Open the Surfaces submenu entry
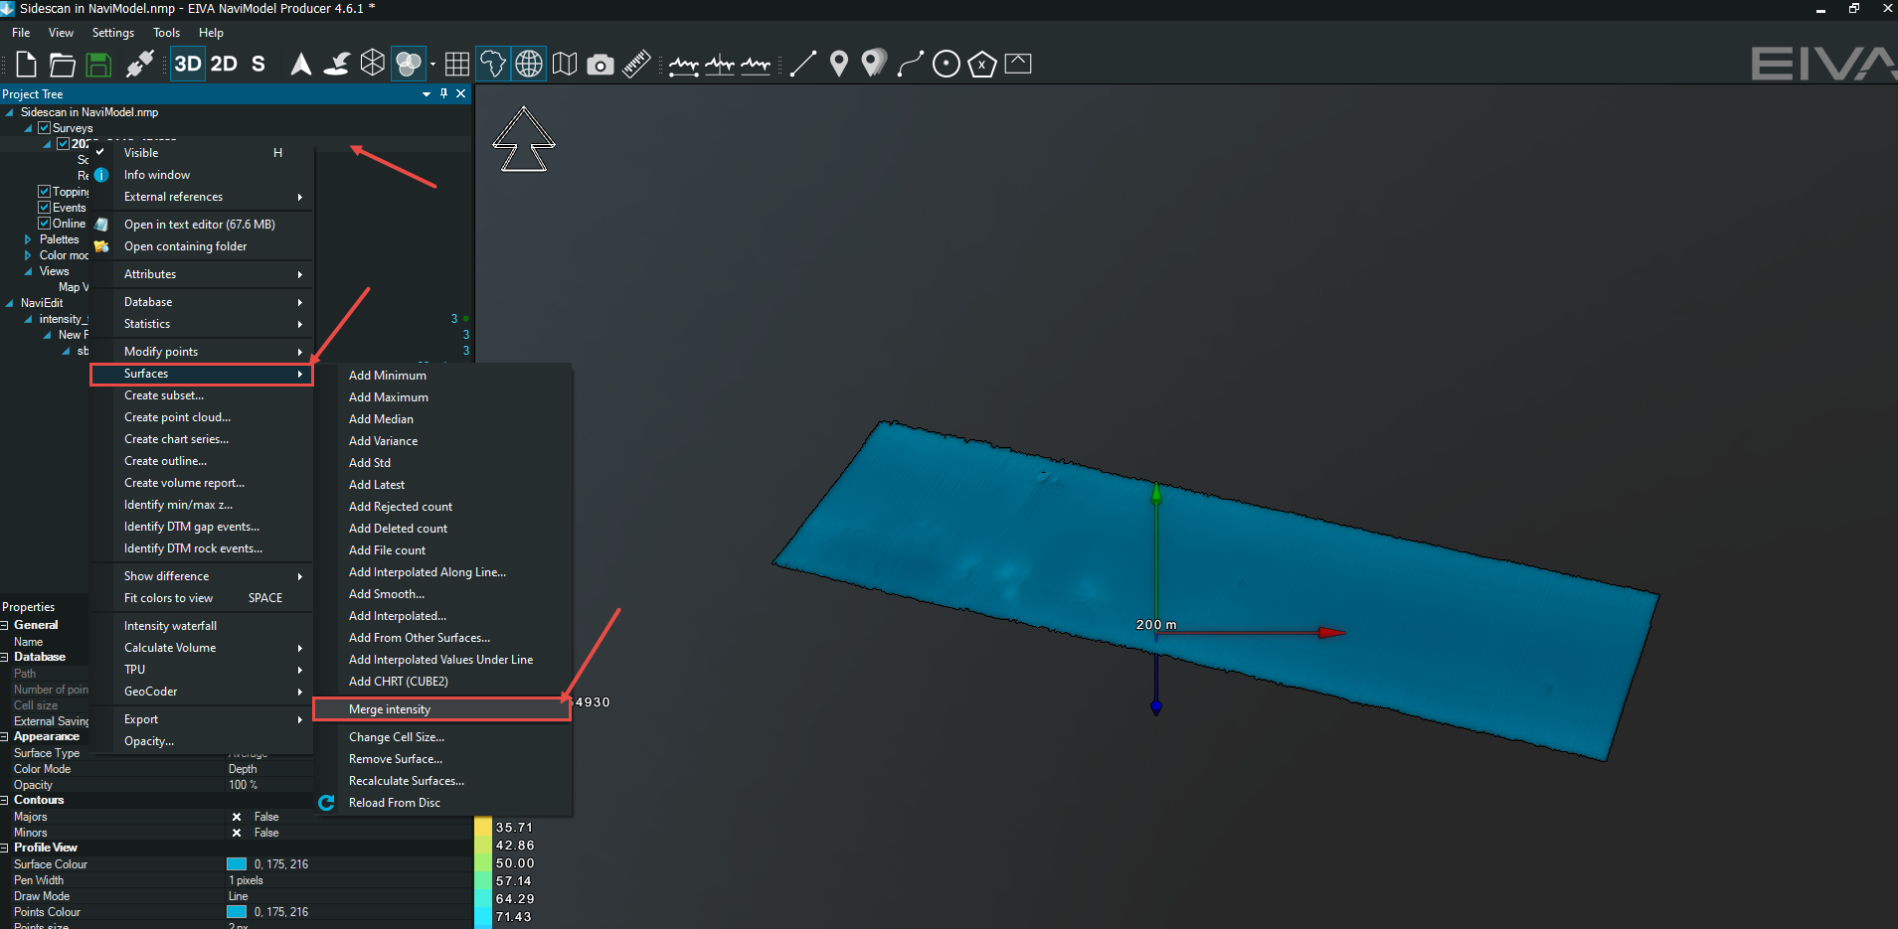This screenshot has width=1898, height=929. [202, 374]
